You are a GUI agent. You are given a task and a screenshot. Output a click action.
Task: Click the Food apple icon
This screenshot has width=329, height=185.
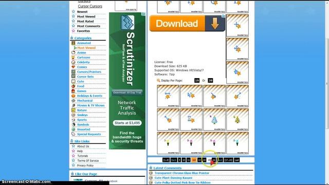pos(73,86)
